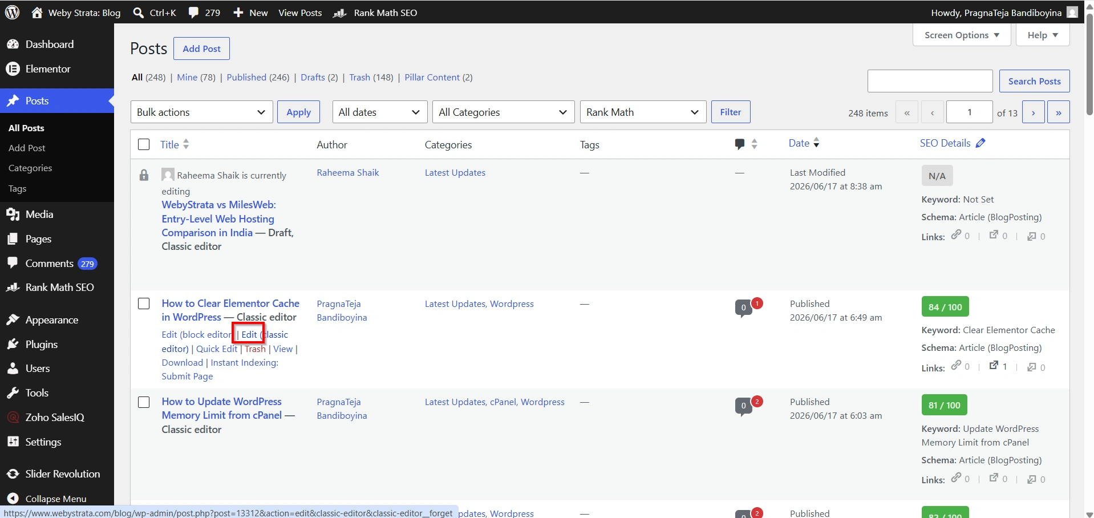1094x518 pixels.
Task: Open the Rank Math filter dropdown
Action: coord(643,112)
